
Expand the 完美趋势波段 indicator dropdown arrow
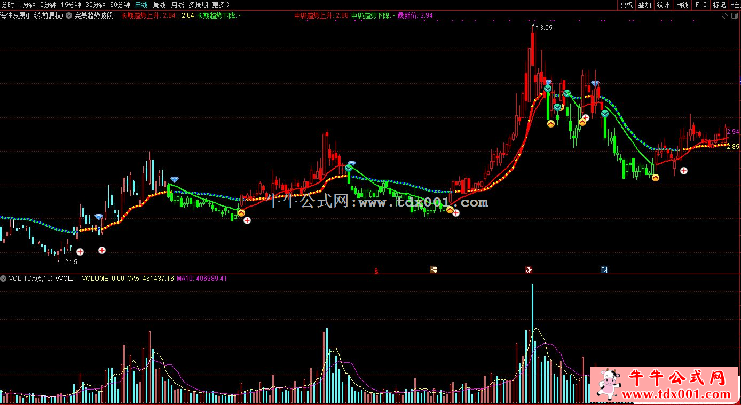(69, 15)
